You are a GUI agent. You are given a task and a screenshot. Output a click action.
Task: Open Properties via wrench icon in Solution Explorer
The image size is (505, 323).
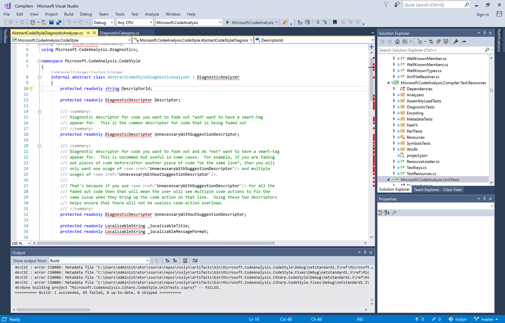click(456, 42)
